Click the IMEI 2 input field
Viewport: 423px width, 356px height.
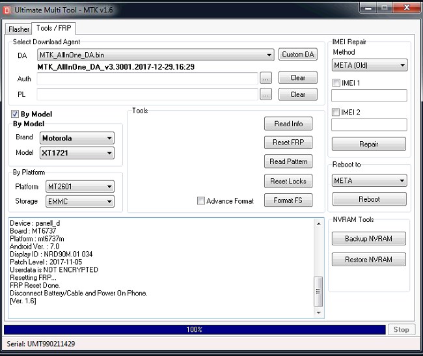coord(369,124)
